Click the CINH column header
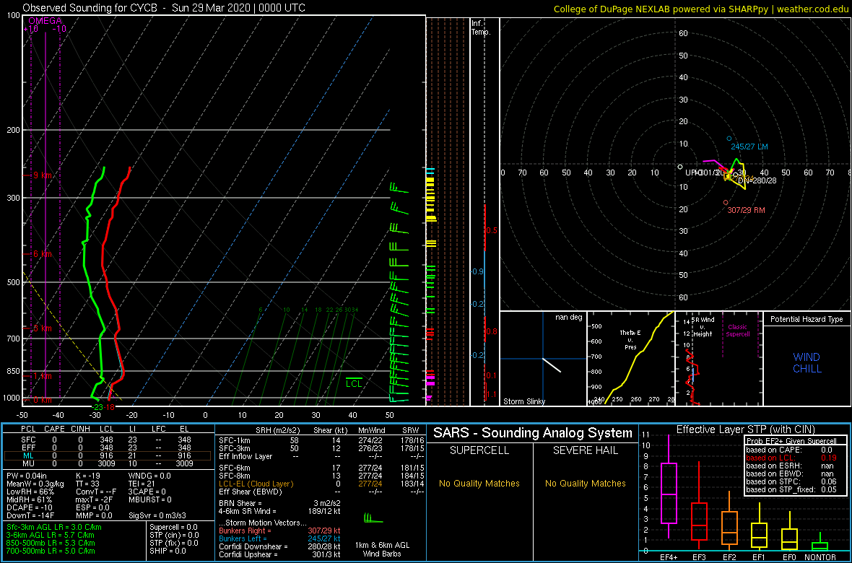 click(80, 428)
